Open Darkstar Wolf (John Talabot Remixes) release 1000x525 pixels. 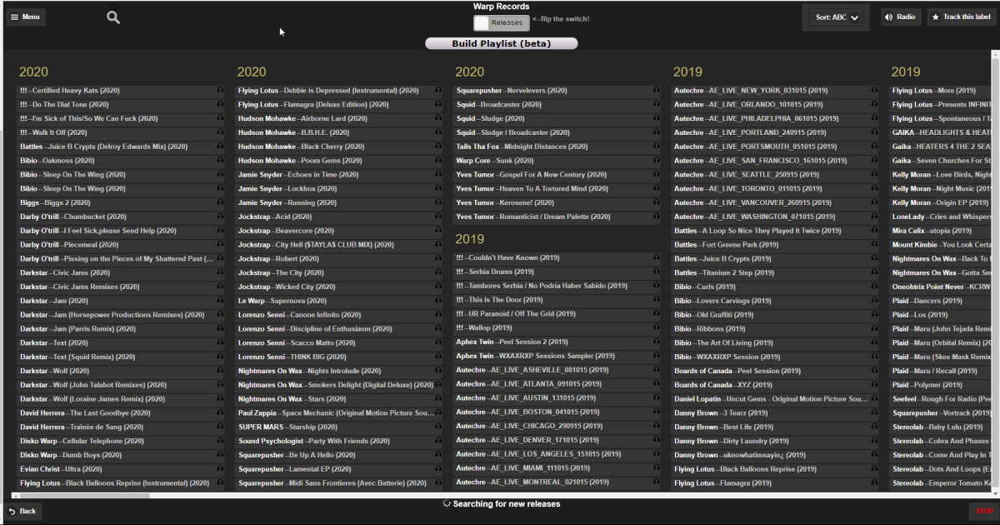coord(122,385)
